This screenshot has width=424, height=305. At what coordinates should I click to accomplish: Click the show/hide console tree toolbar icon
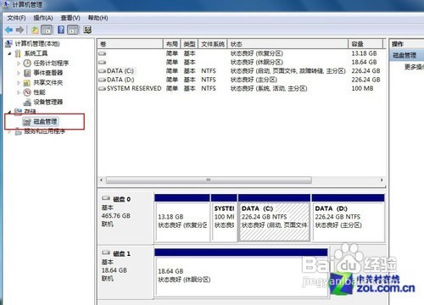pos(47,30)
